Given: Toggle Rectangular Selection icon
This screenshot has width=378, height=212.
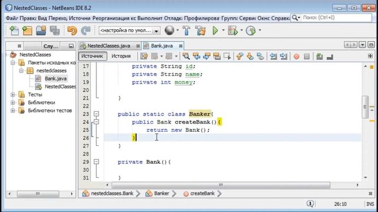Looking at the screenshot, I should (227, 57).
